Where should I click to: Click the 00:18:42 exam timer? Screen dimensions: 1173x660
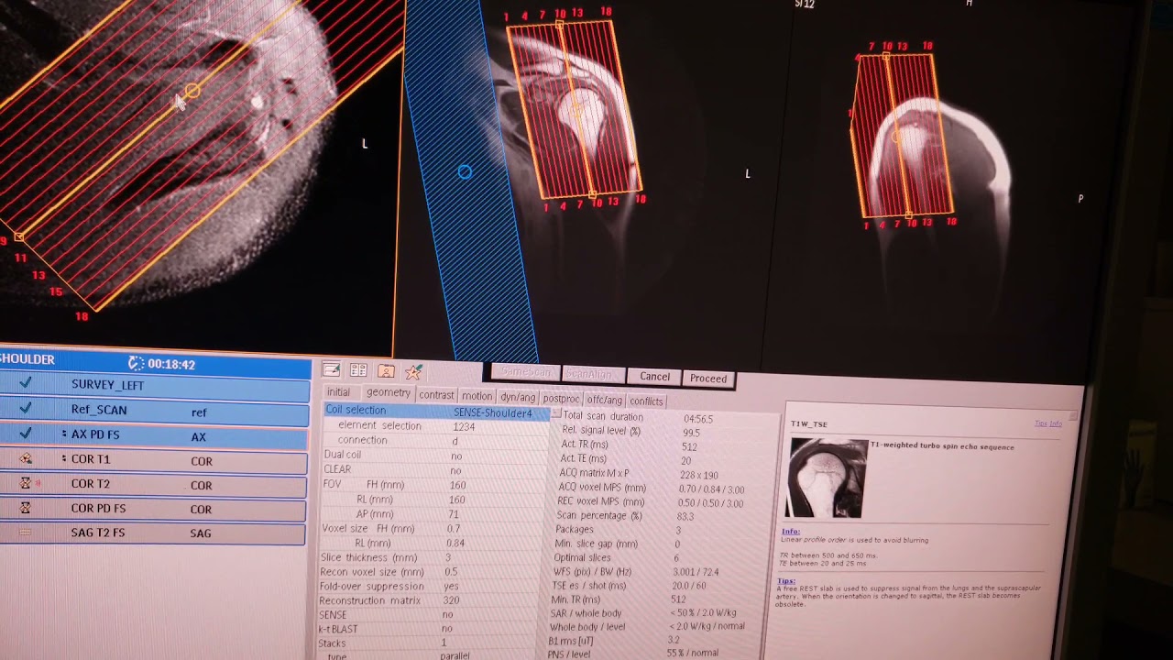click(171, 364)
